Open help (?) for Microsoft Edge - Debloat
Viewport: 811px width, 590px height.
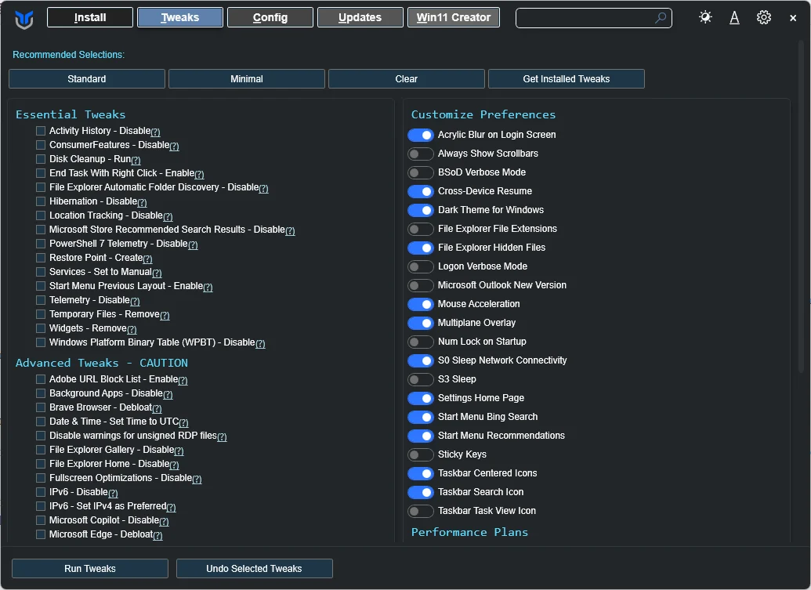[x=157, y=535]
